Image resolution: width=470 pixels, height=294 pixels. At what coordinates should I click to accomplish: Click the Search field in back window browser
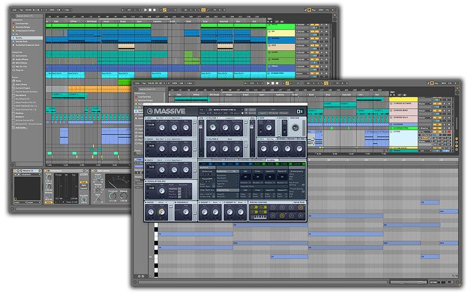(x=29, y=16)
